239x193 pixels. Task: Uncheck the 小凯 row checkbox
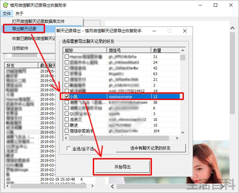tap(67, 97)
